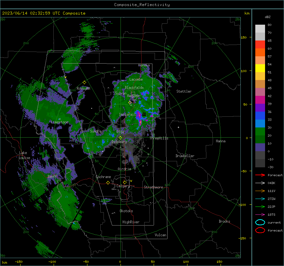Click the -150 tick on bottom km axis

[19, 262]
